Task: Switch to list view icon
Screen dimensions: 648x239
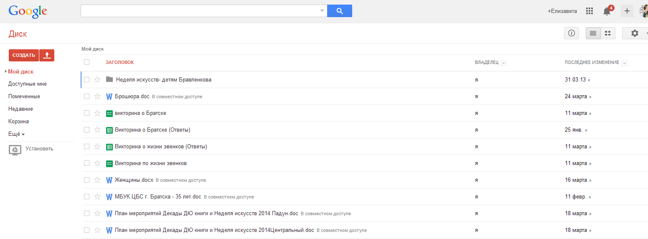Action: pyautogui.click(x=593, y=33)
